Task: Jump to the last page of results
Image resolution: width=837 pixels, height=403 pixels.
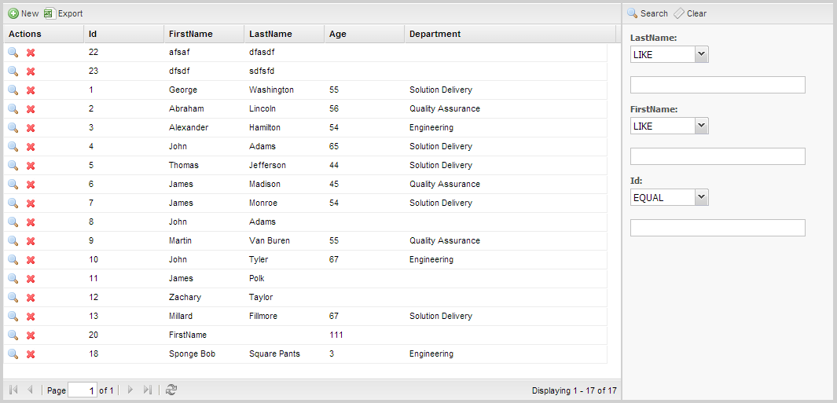Action: [148, 390]
